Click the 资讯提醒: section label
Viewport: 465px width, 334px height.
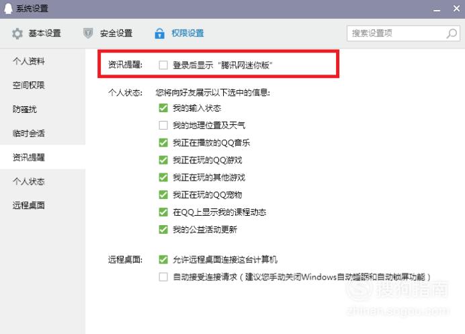(x=125, y=65)
